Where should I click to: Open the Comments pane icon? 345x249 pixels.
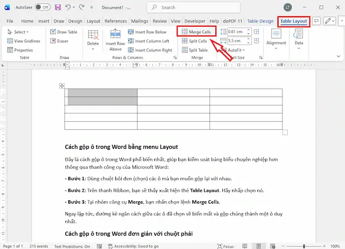coord(316,21)
